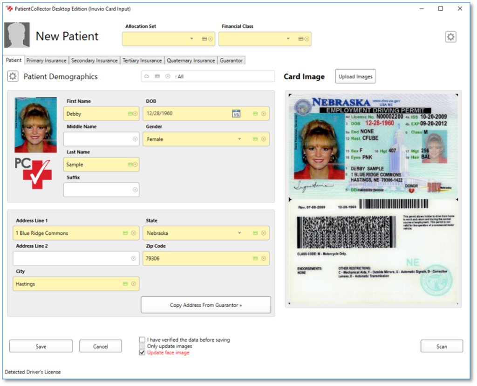This screenshot has width=477, height=386.
Task: Clear Address Line 2 using the circled X icon
Action: pos(133,258)
